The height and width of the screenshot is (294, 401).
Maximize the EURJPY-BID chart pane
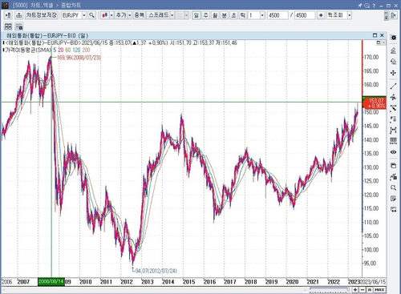tap(375, 35)
